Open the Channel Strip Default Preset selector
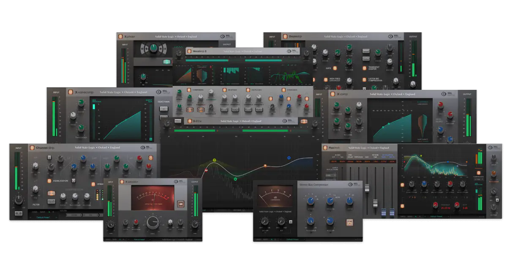Viewport: 507px width, 253px height. [x=43, y=218]
